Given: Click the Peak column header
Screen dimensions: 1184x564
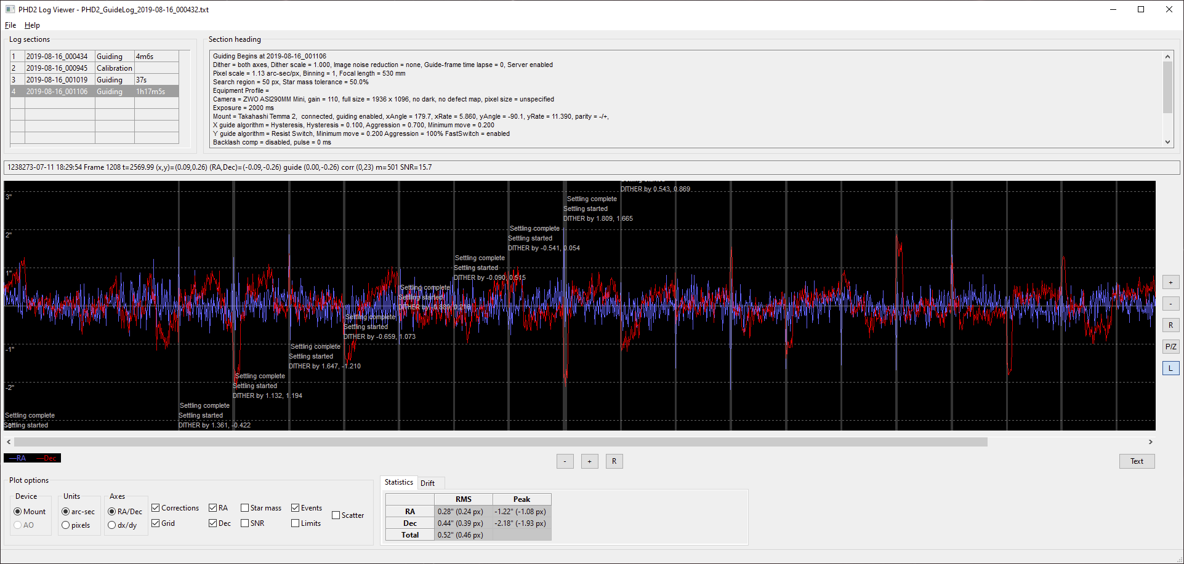Looking at the screenshot, I should point(522,499).
